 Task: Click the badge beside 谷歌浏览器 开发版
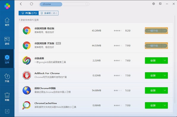(59, 43)
